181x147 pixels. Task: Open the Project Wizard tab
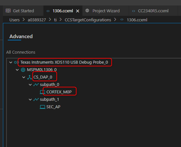point(106,11)
